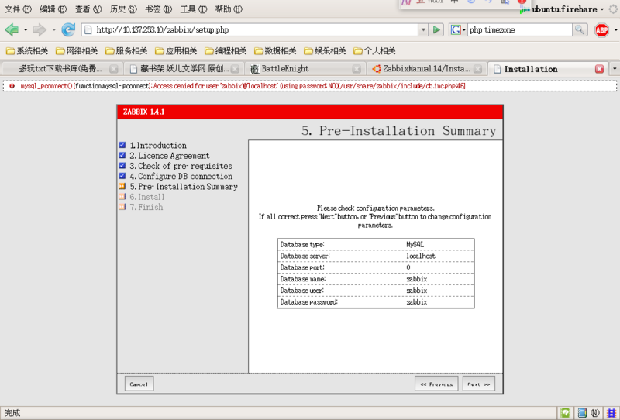The image size is (620, 420).
Task: Expand the address bar URL history dropdown
Action: tap(423, 29)
